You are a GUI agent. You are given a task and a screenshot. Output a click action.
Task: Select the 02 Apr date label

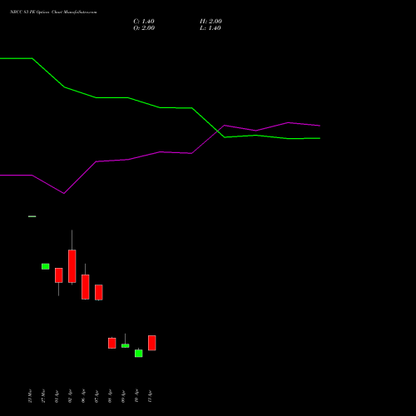[70, 396]
